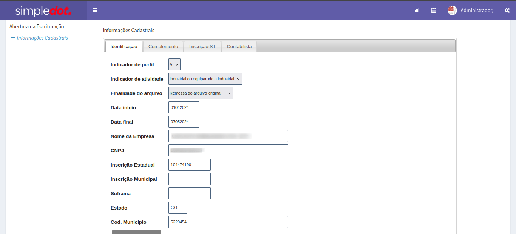Open the Contabilista tab
Screen dimensions: 516x234
pyautogui.click(x=239, y=47)
